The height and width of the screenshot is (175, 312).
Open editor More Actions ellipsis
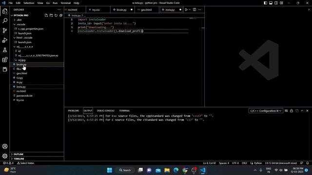[200, 10]
